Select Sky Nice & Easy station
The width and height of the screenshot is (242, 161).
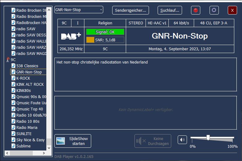(30, 140)
